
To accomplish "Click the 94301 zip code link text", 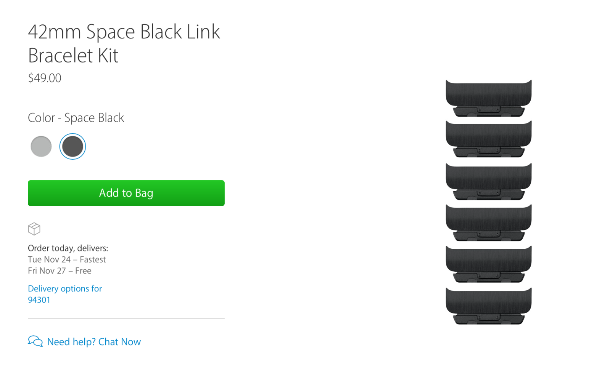I will [39, 300].
